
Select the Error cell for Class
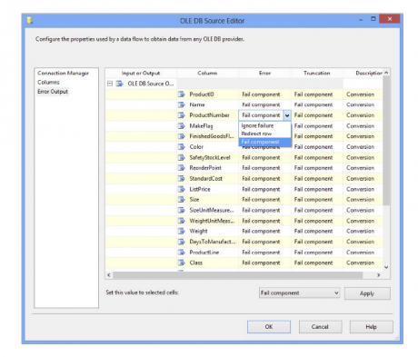[x=264, y=263]
